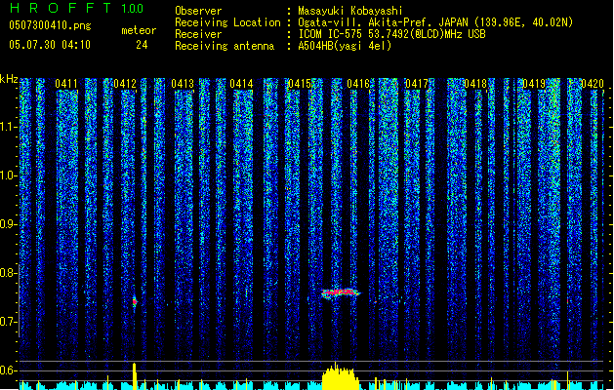614x390 pixels.
Task: Click the meteor count value 24
Action: [142, 45]
